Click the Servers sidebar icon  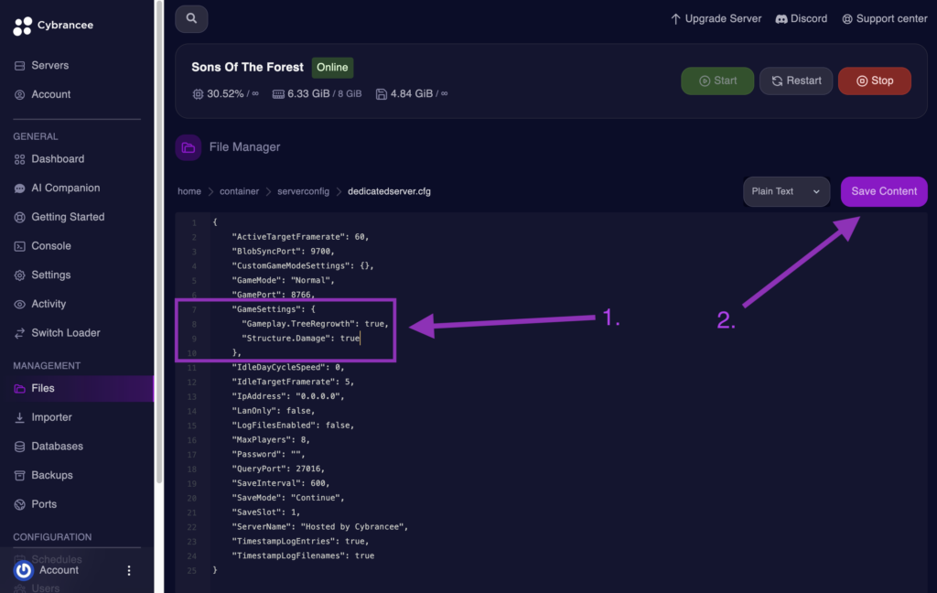pyautogui.click(x=20, y=66)
